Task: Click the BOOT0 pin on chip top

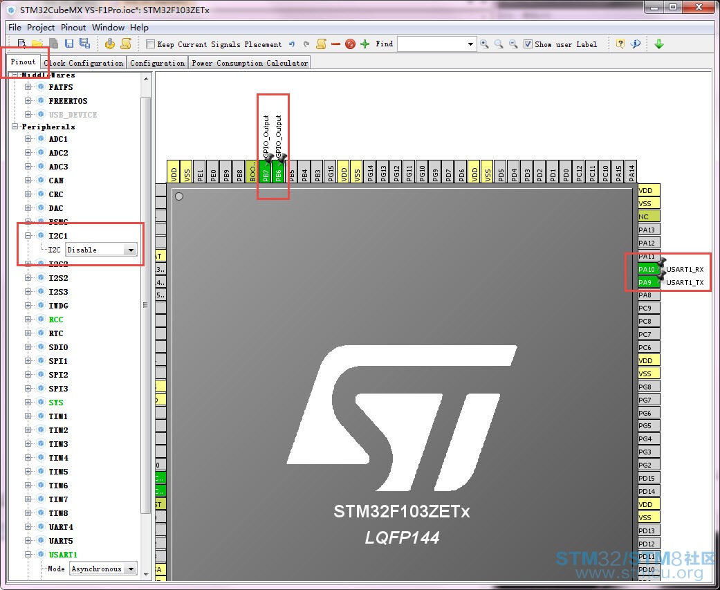Action: coord(252,172)
